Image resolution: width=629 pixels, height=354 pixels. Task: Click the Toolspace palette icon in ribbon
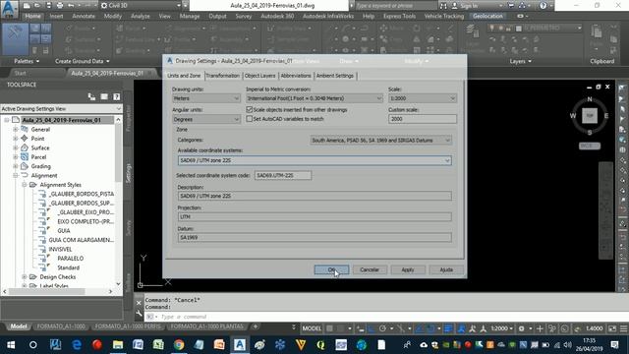tap(15, 38)
